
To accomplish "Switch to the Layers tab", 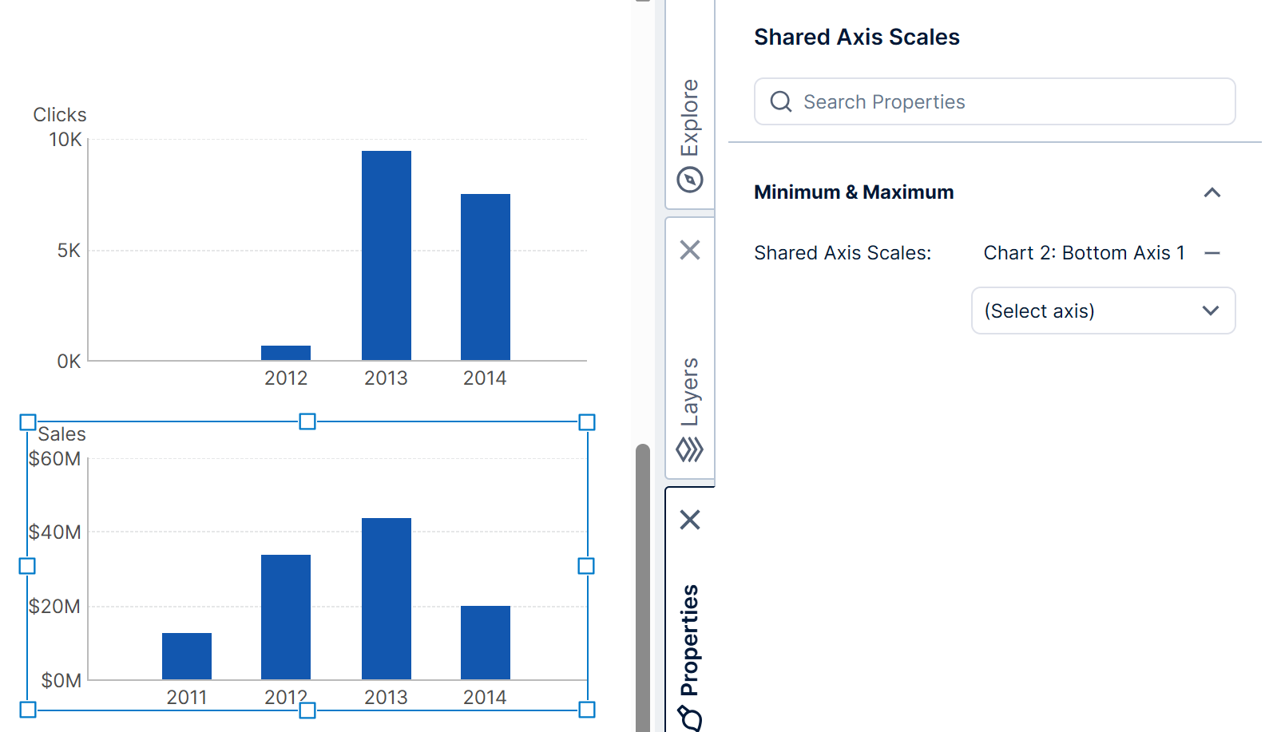I will pyautogui.click(x=690, y=391).
